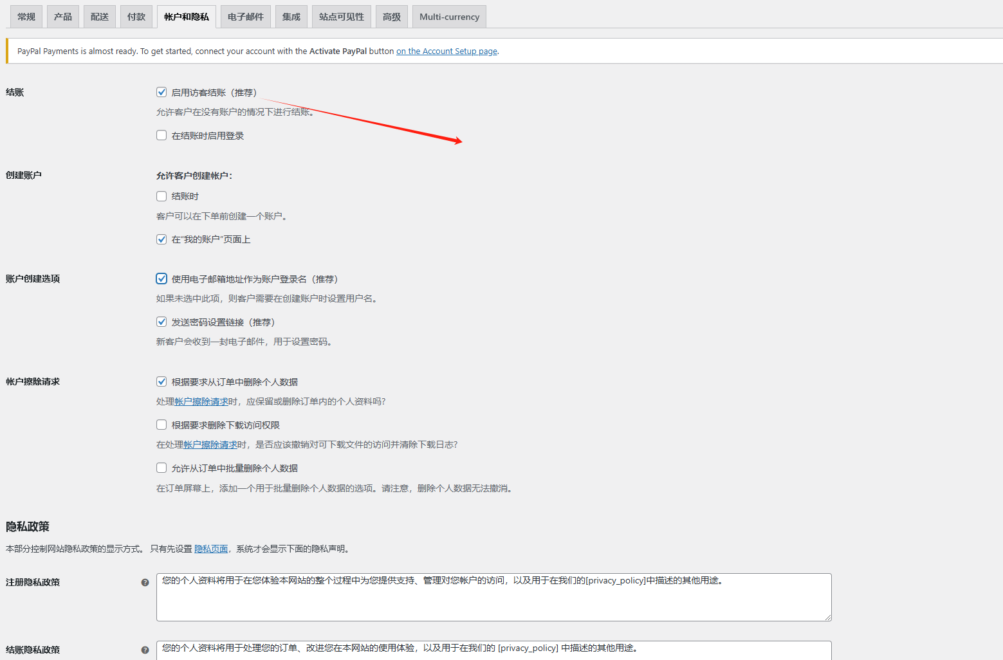Select the 站点可见性 tab
The image size is (1003, 660).
pos(342,17)
